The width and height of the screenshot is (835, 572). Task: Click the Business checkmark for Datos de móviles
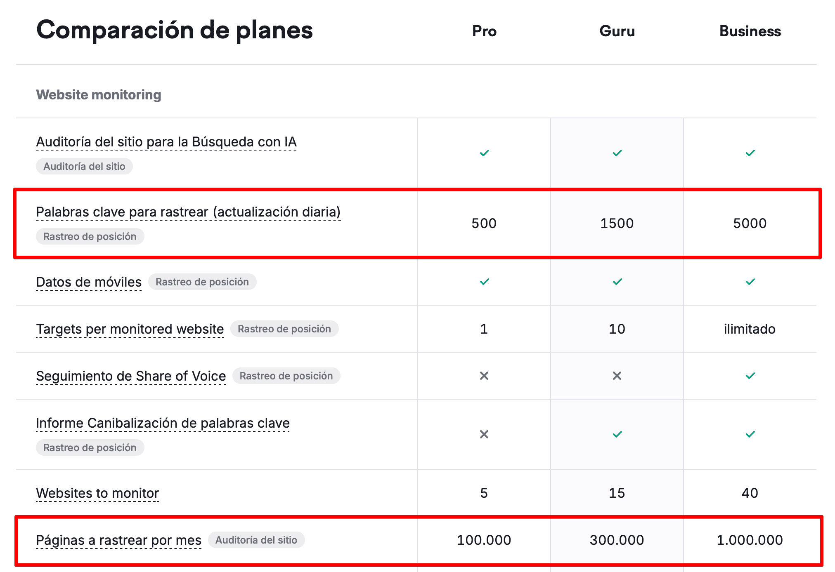click(x=750, y=282)
